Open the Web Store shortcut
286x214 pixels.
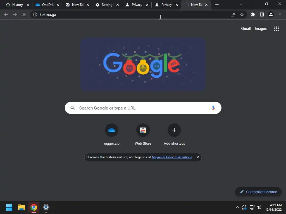(x=143, y=130)
